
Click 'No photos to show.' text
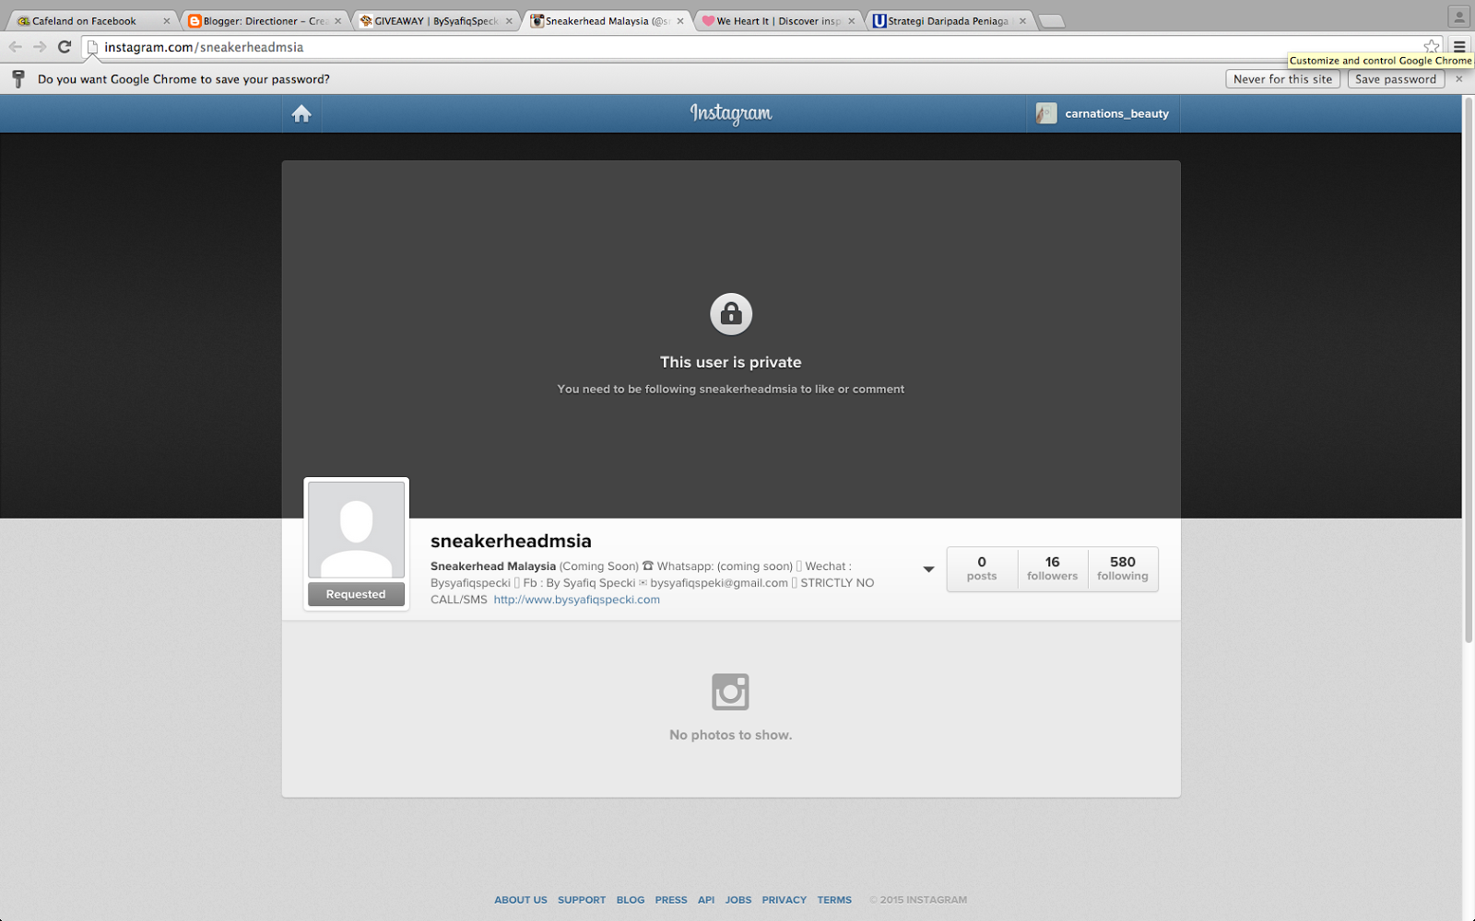coord(731,735)
